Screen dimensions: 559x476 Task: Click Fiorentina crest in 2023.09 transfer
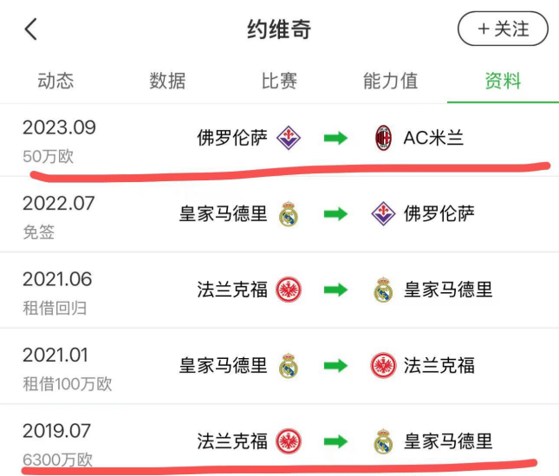pos(289,138)
